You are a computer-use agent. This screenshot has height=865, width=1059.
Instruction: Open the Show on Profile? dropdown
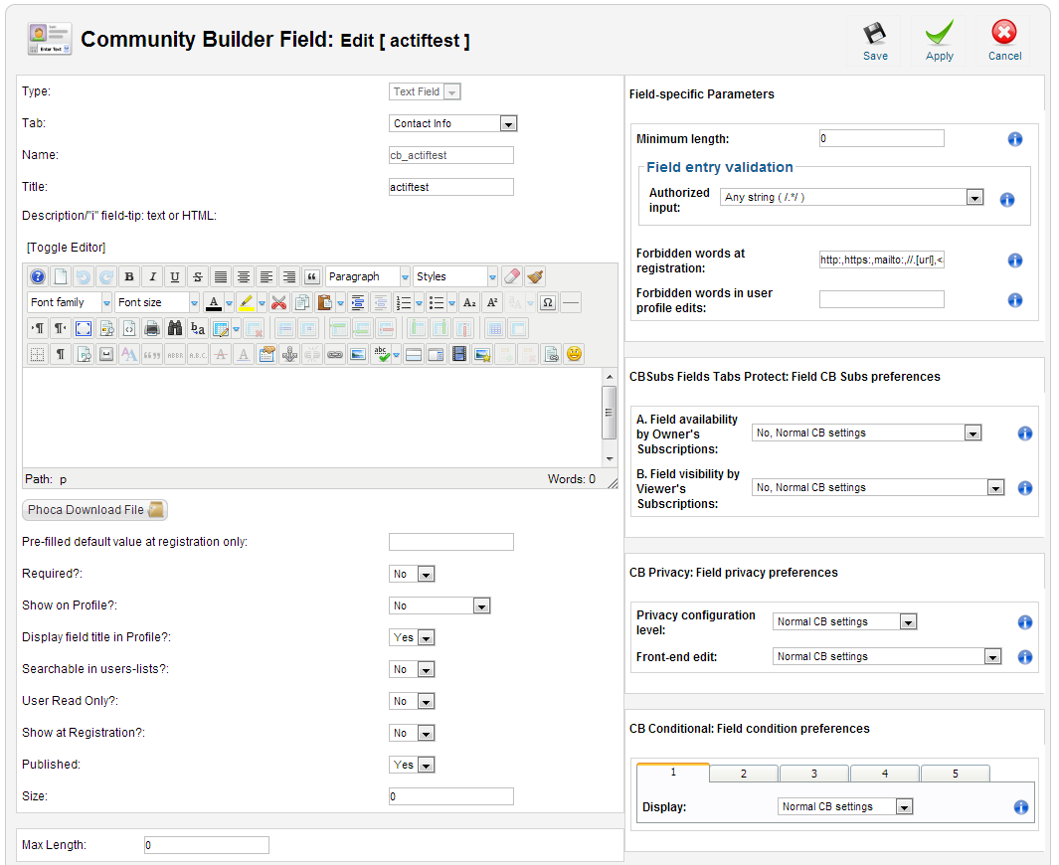(439, 605)
